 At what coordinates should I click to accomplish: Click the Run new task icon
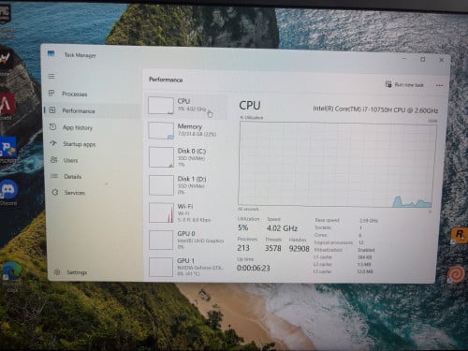click(x=388, y=84)
